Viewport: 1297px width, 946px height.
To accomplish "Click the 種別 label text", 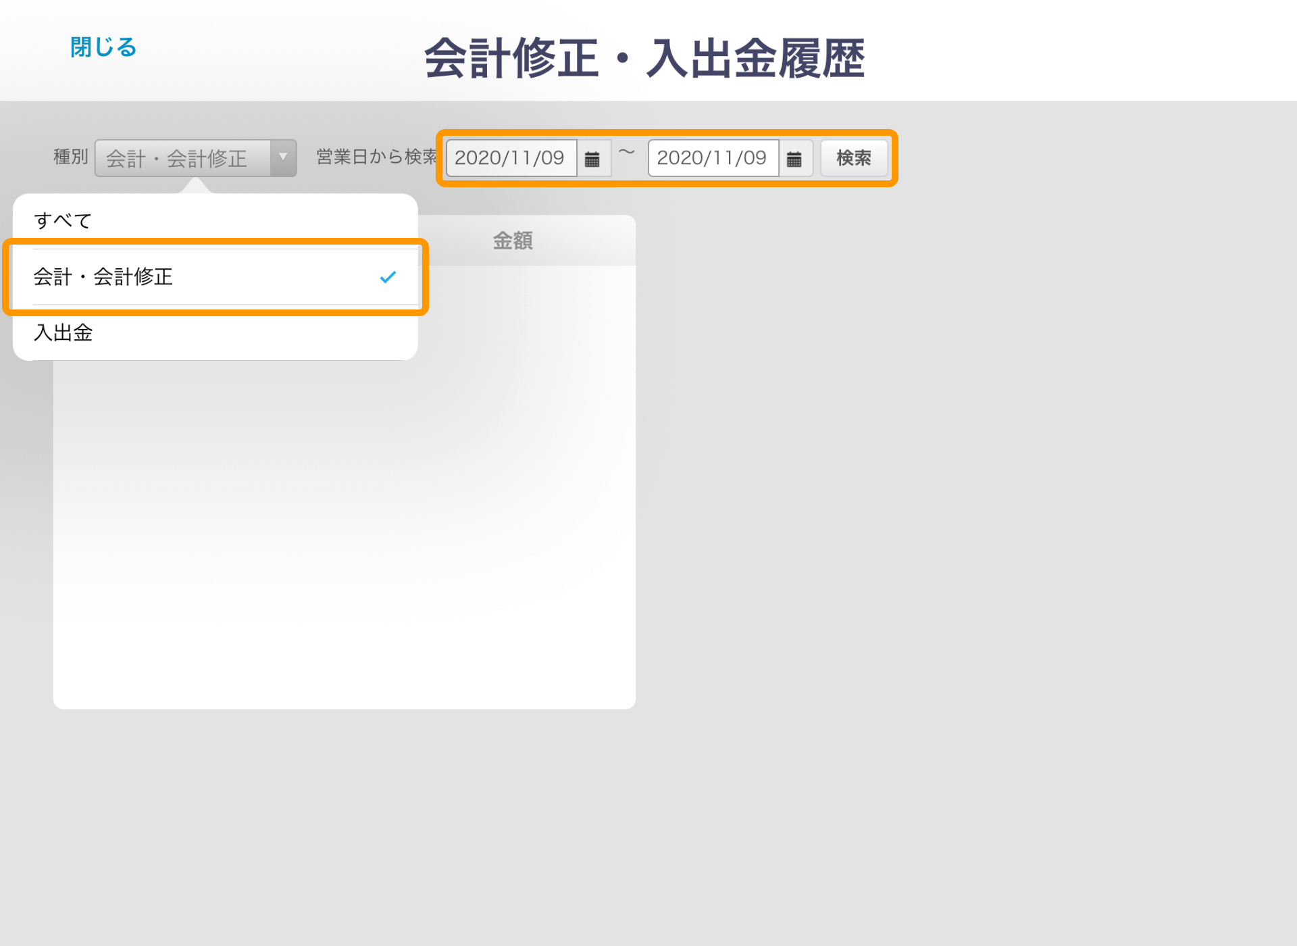I will point(70,157).
